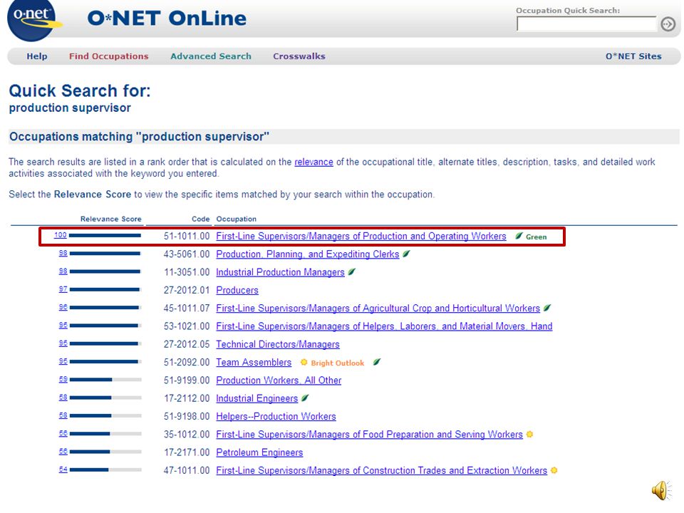This screenshot has width=684, height=513.
Task: Open score 95 for Team Assemblers
Action: click(63, 361)
